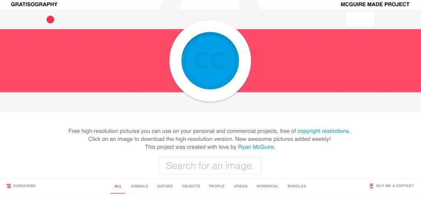Open the copyright restrictions link
421x206 pixels.
pyautogui.click(x=324, y=131)
